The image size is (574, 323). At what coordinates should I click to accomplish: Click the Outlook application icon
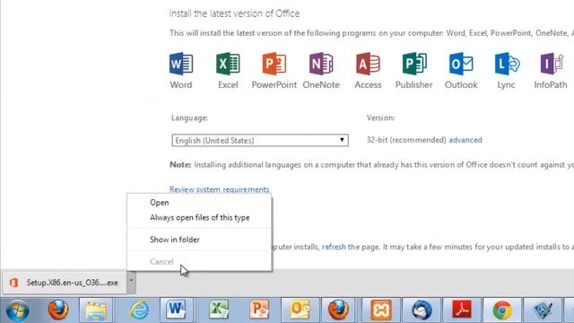tap(461, 64)
